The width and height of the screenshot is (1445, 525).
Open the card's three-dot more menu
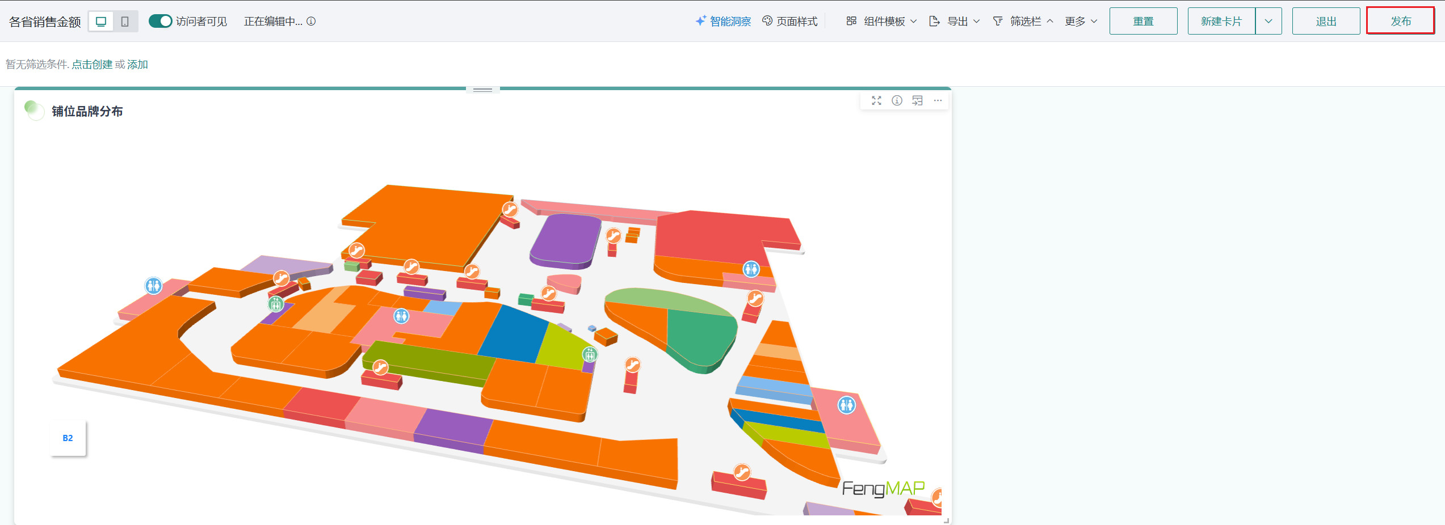click(938, 100)
